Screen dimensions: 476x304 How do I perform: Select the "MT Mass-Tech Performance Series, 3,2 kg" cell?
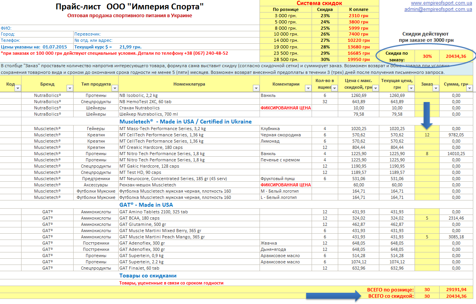pyautogui.click(x=189, y=129)
